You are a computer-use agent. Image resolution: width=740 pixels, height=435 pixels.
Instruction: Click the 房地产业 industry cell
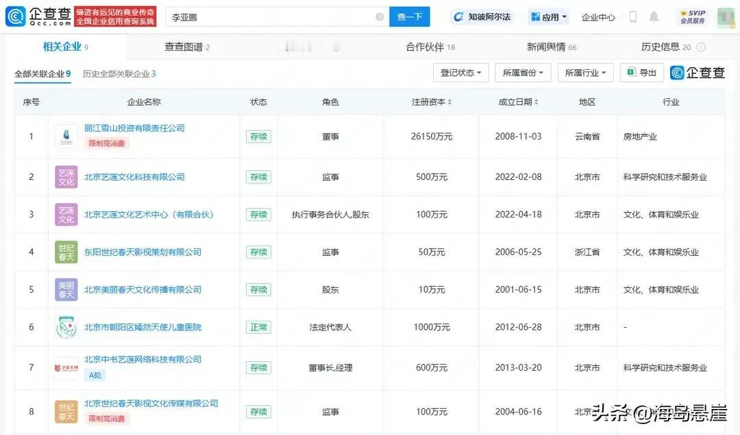(640, 137)
